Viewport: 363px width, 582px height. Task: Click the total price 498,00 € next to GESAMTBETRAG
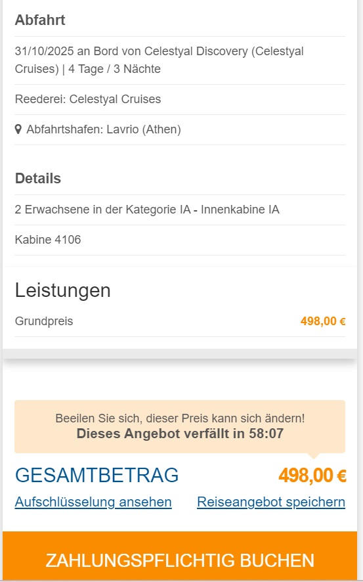tap(312, 475)
